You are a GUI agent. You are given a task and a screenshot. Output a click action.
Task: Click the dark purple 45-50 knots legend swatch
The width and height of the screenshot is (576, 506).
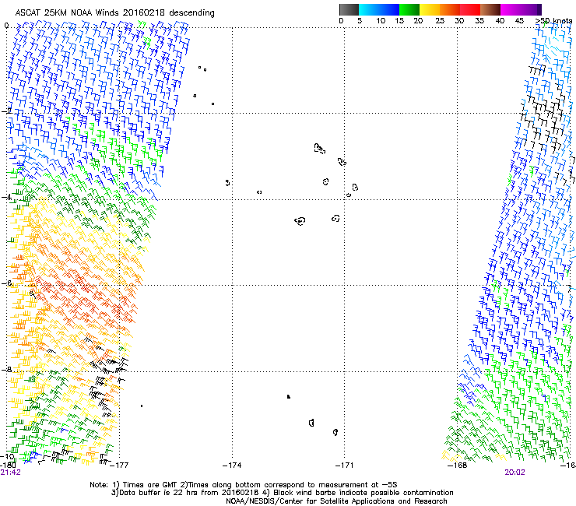[x=531, y=9]
